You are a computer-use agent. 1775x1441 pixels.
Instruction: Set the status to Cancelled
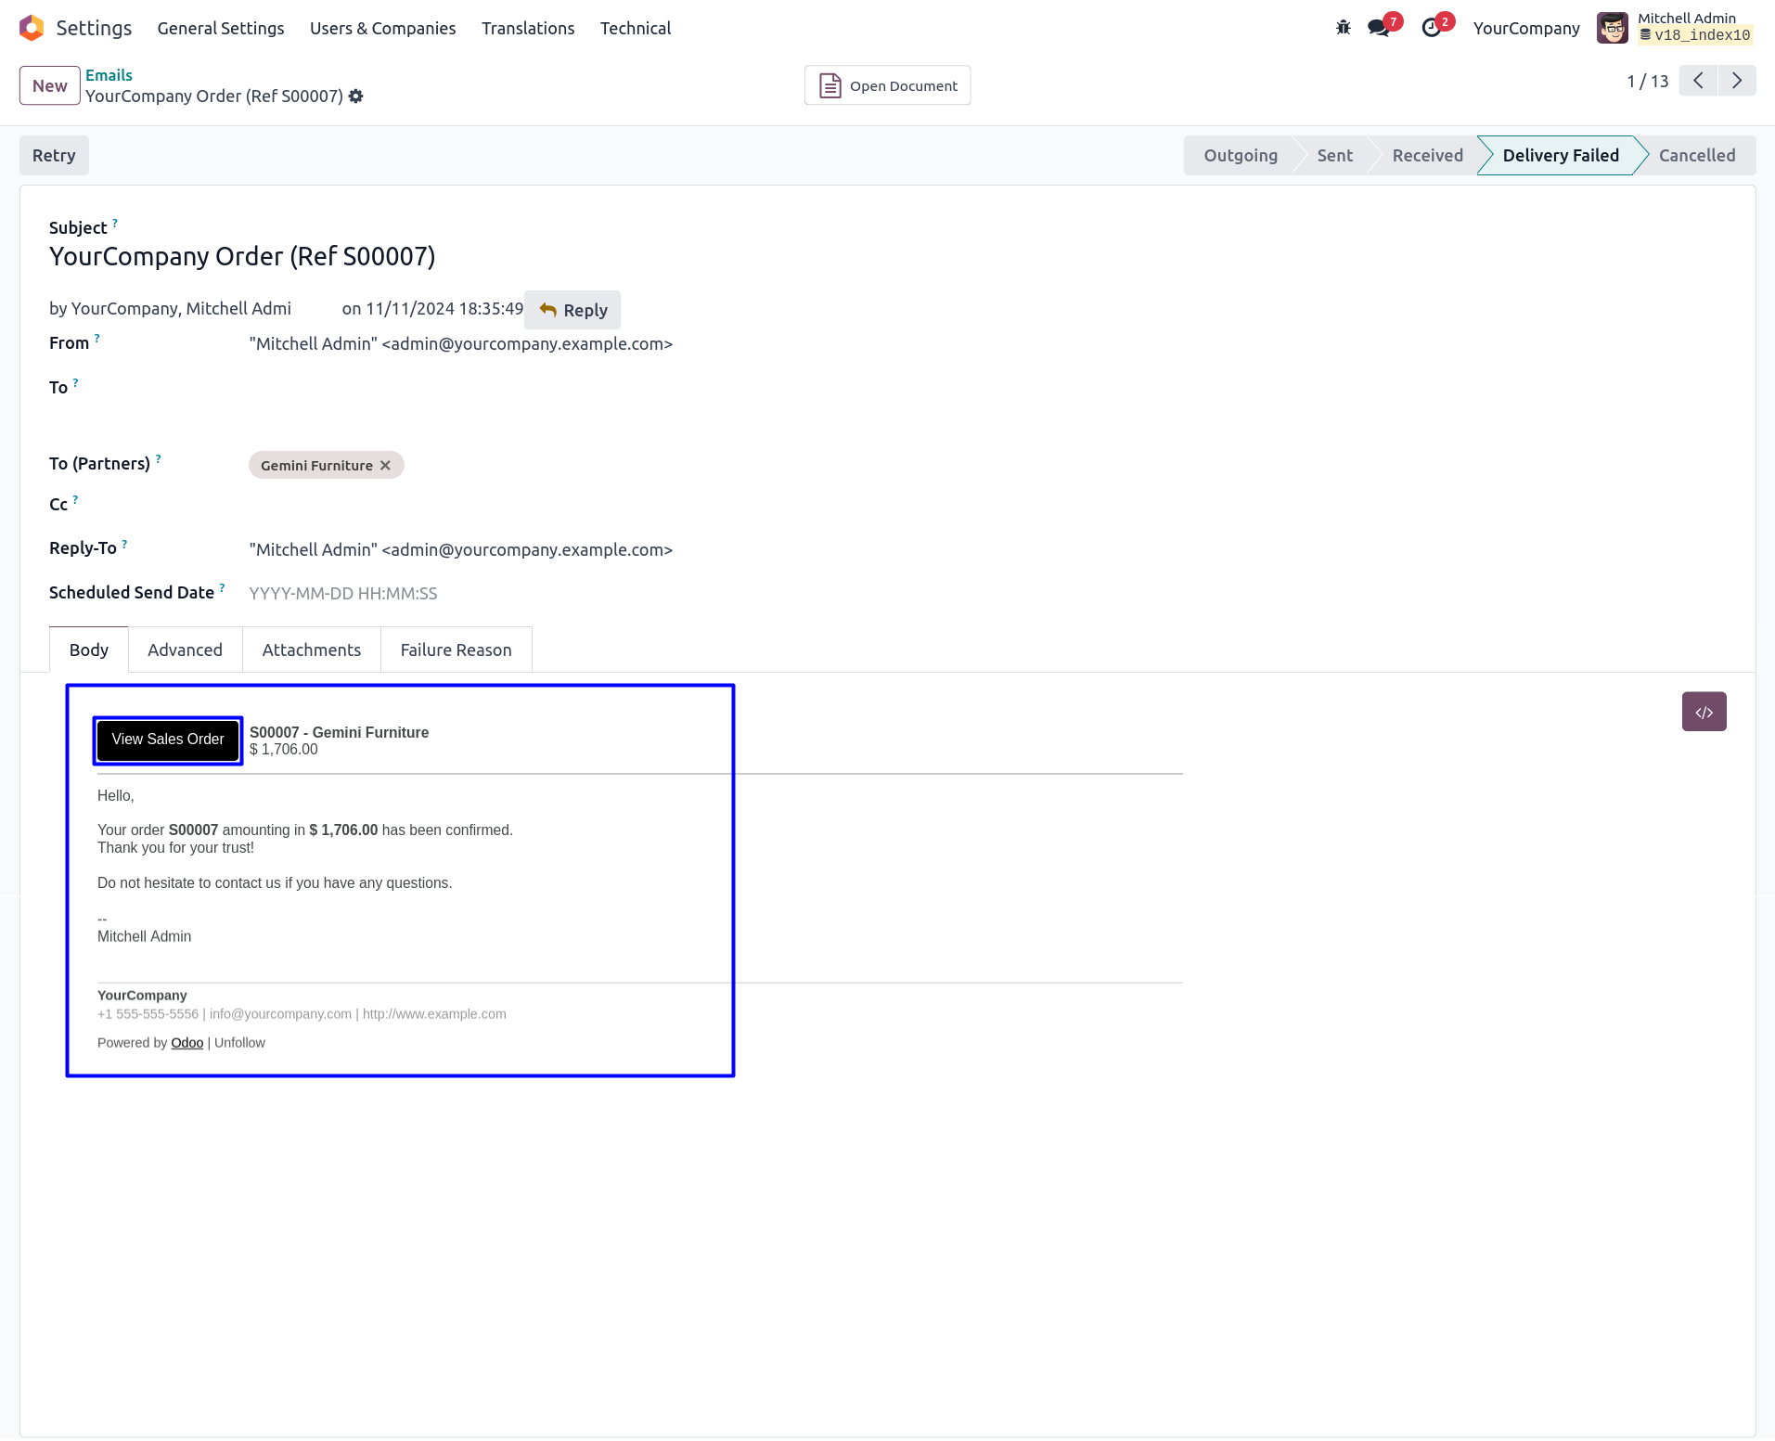(x=1696, y=155)
